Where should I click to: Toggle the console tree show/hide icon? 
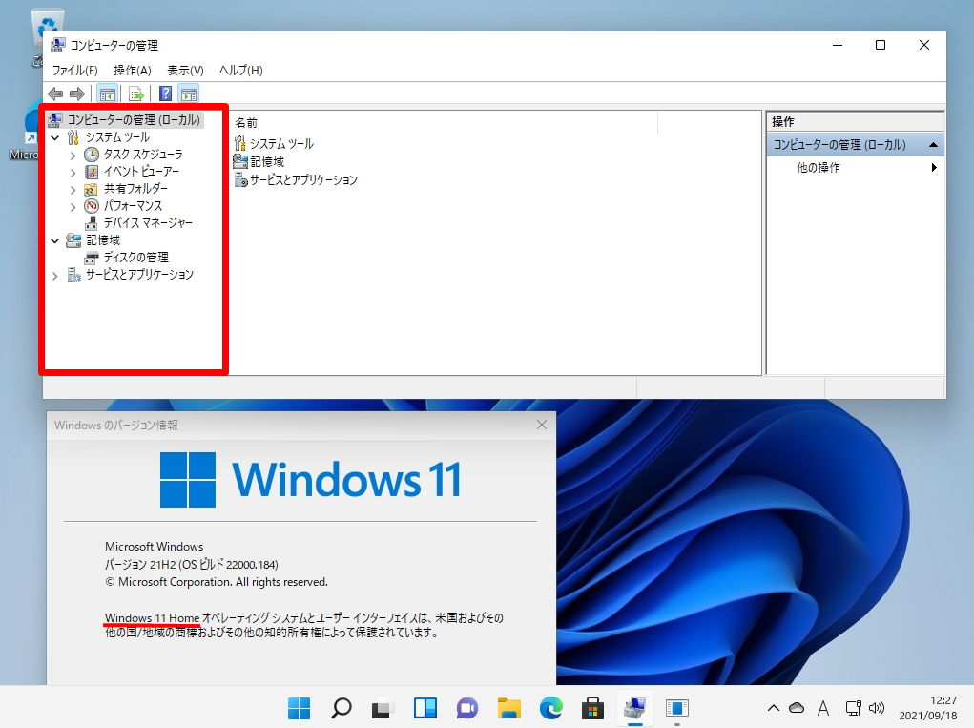tap(108, 94)
